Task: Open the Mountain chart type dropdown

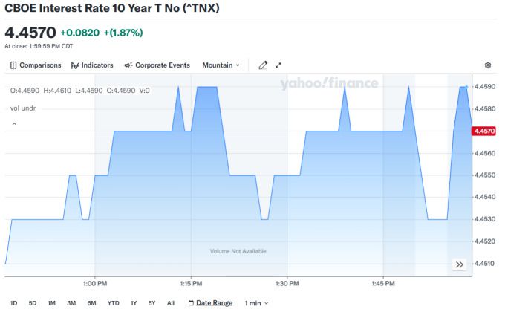Action: 221,65
